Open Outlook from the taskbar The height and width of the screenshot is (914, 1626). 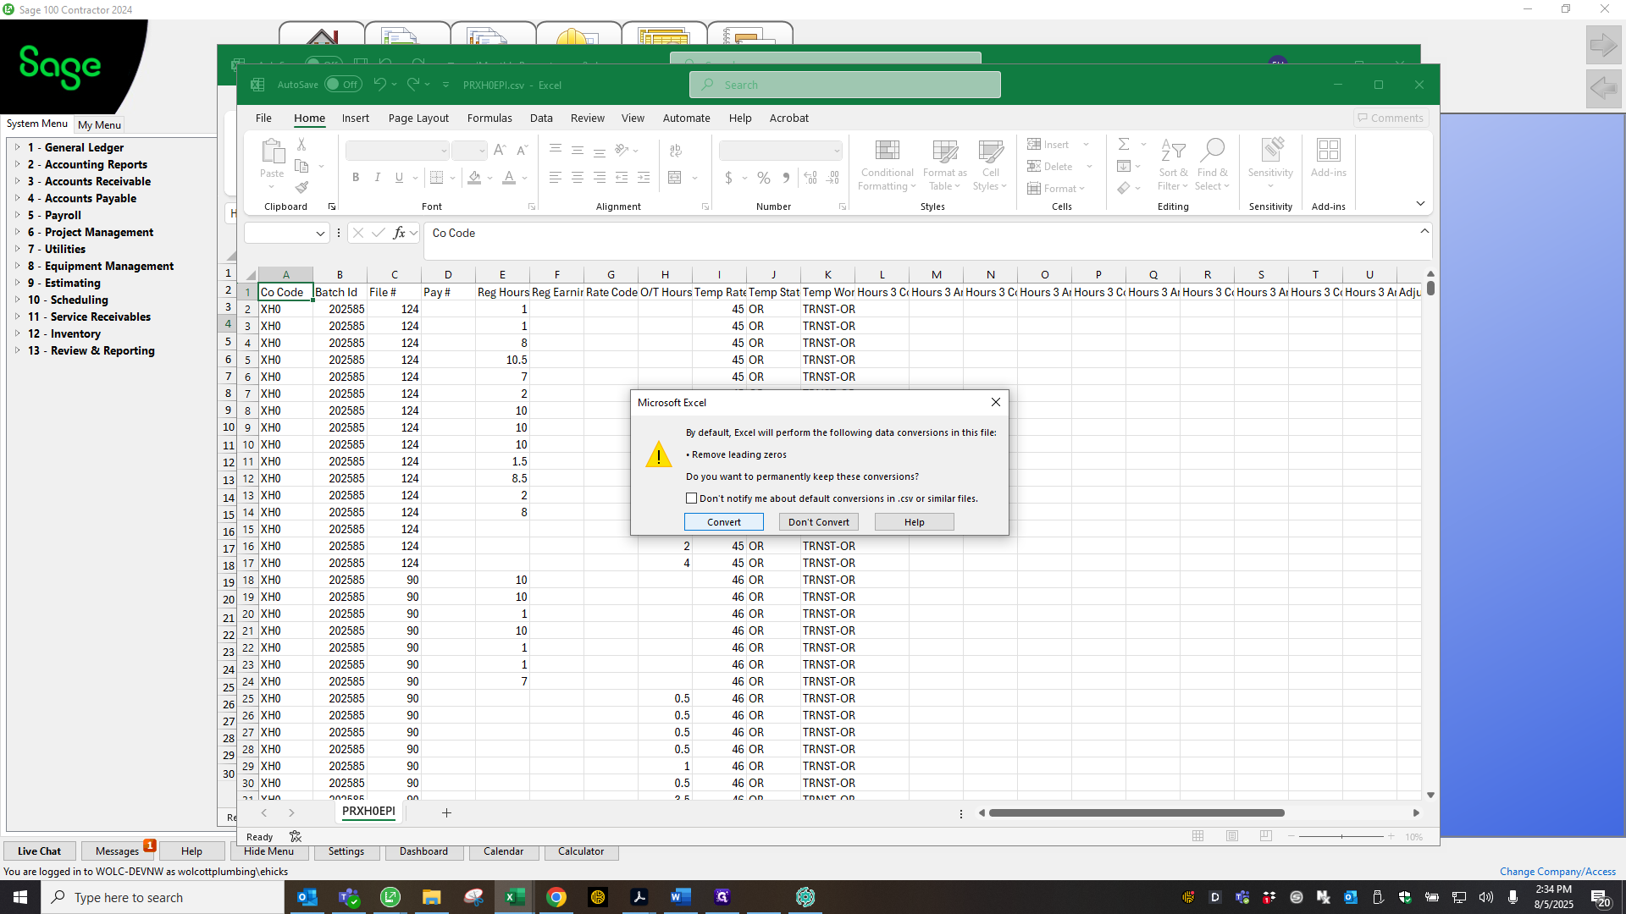click(x=307, y=897)
